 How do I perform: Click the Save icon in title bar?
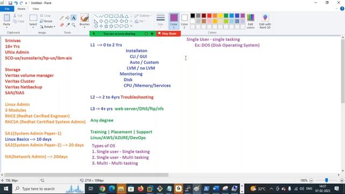tap(10, 3)
